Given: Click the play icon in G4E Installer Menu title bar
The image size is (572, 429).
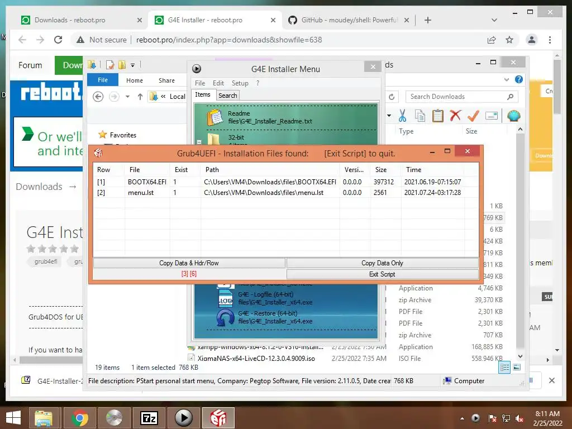Looking at the screenshot, I should pyautogui.click(x=197, y=69).
